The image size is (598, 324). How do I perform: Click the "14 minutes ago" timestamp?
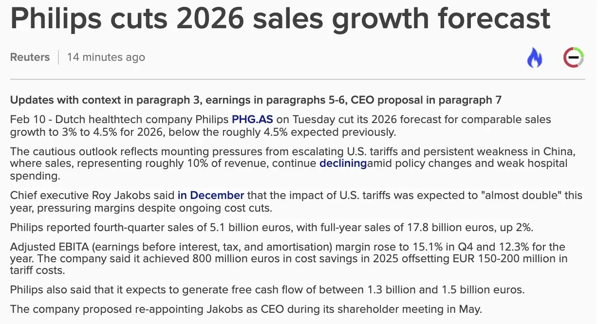(106, 57)
